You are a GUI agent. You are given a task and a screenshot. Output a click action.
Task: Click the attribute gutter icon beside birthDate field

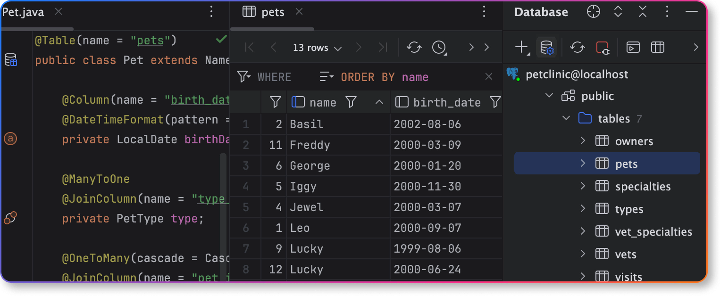pyautogui.click(x=10, y=139)
